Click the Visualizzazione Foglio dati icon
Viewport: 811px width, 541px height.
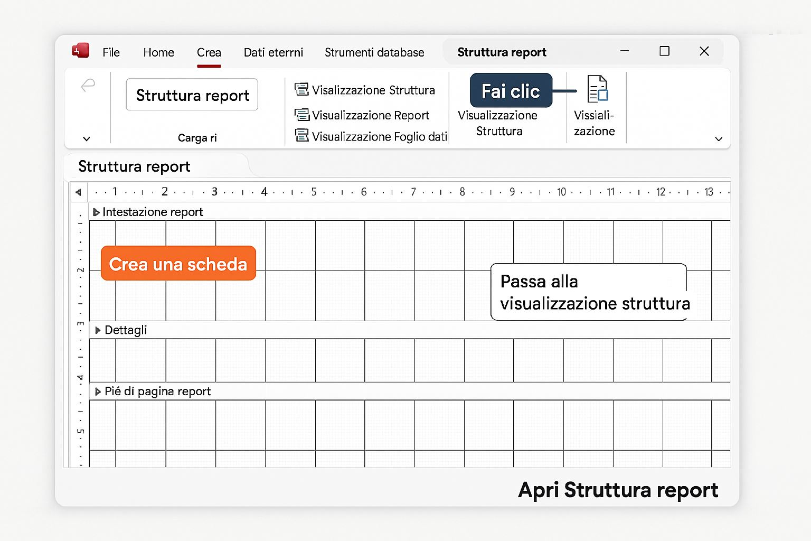pyautogui.click(x=301, y=136)
